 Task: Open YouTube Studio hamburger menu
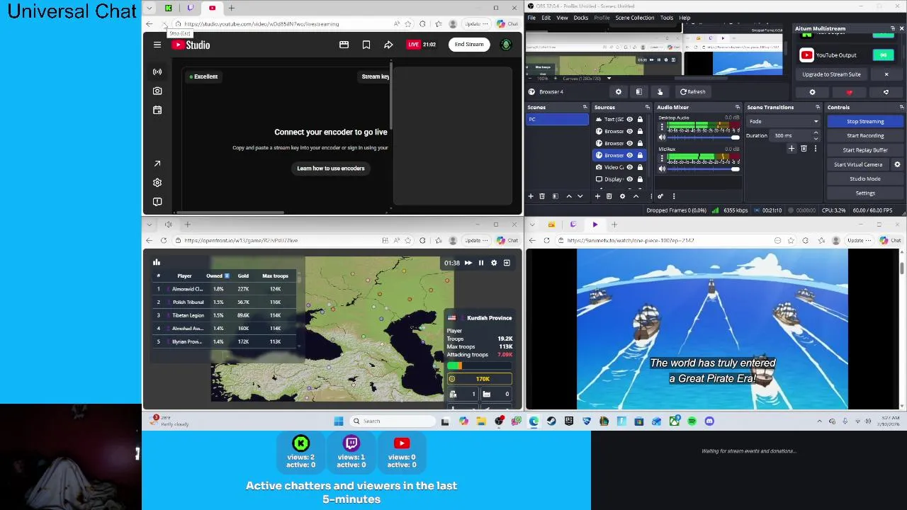coord(157,45)
